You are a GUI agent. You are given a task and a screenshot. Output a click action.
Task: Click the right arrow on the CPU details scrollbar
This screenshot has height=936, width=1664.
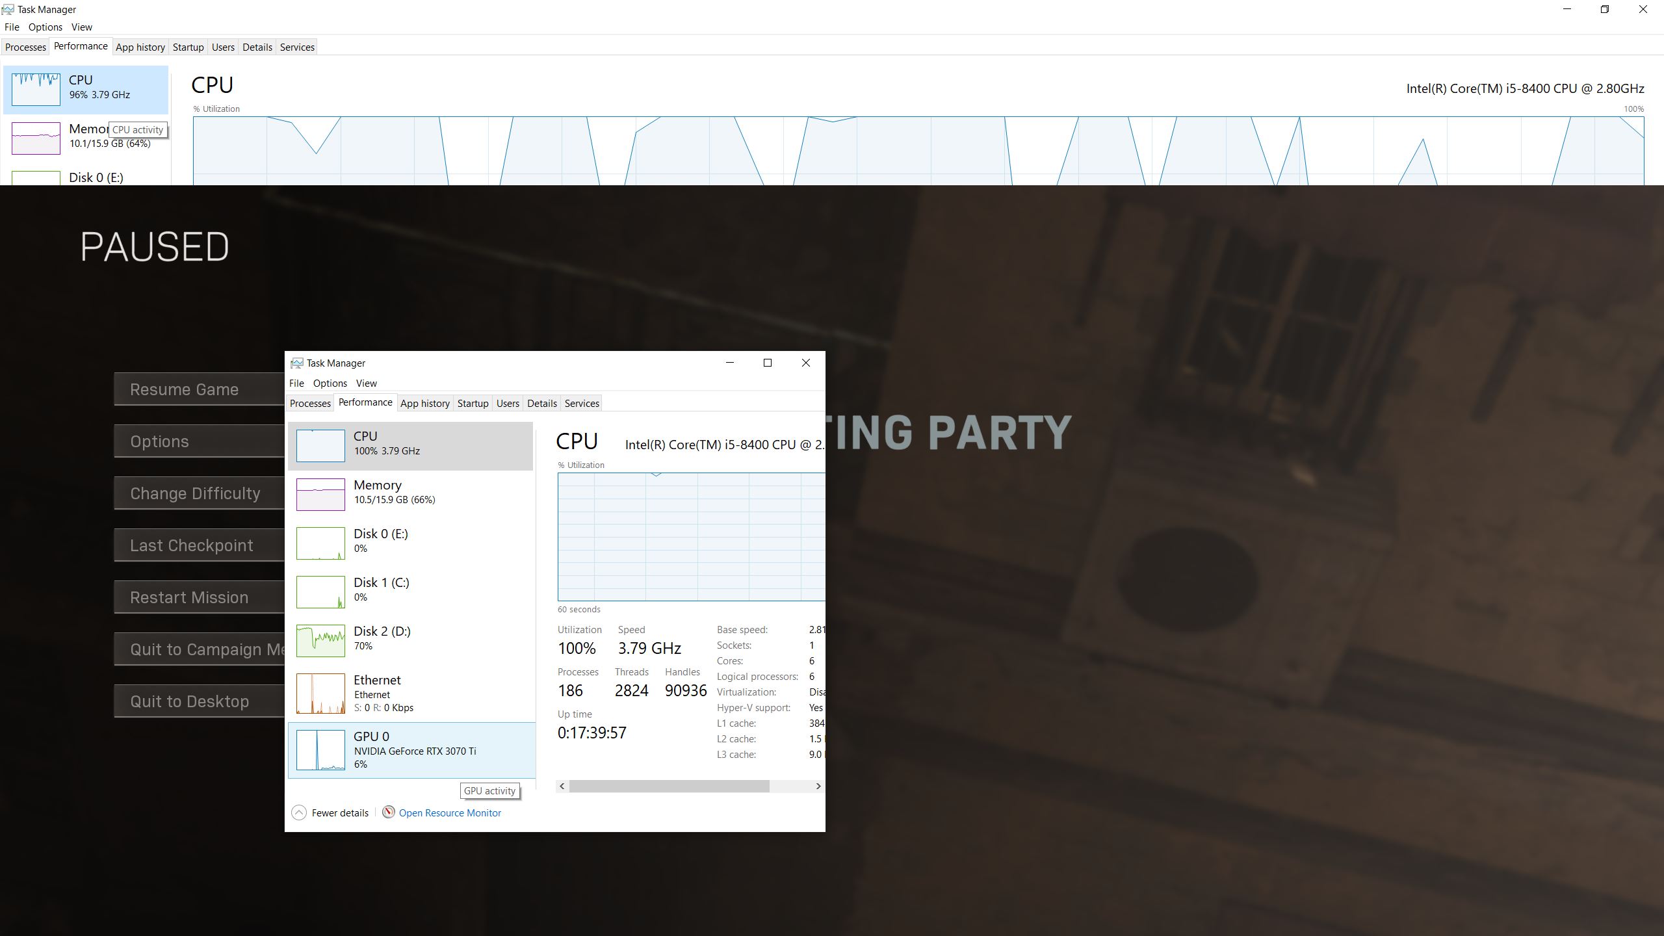click(818, 786)
